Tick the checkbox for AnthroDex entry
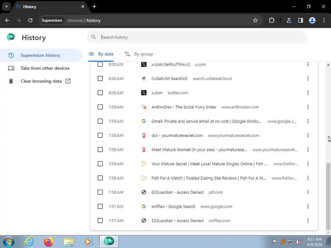 [100, 107]
